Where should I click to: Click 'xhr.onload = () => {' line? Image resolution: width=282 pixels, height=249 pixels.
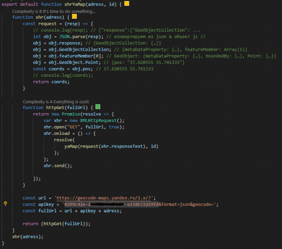click(70, 133)
